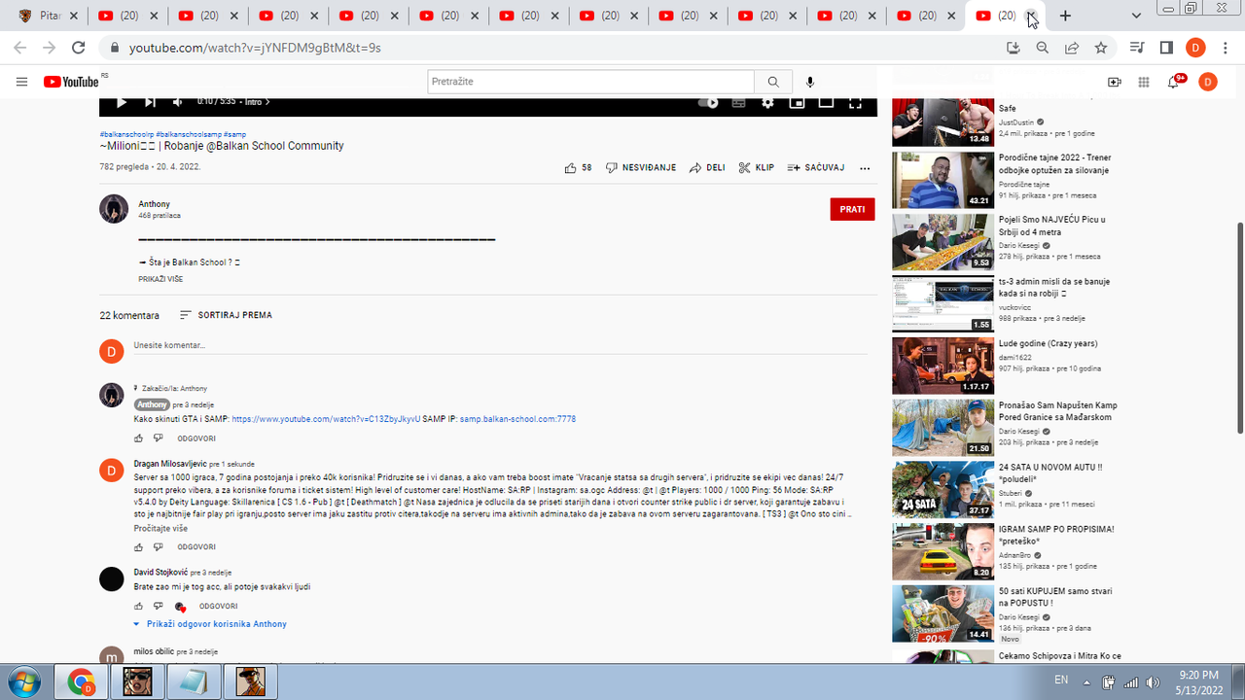Viewport: 1245px width, 700px height.
Task: Open the create video camera icon
Action: tap(1115, 83)
